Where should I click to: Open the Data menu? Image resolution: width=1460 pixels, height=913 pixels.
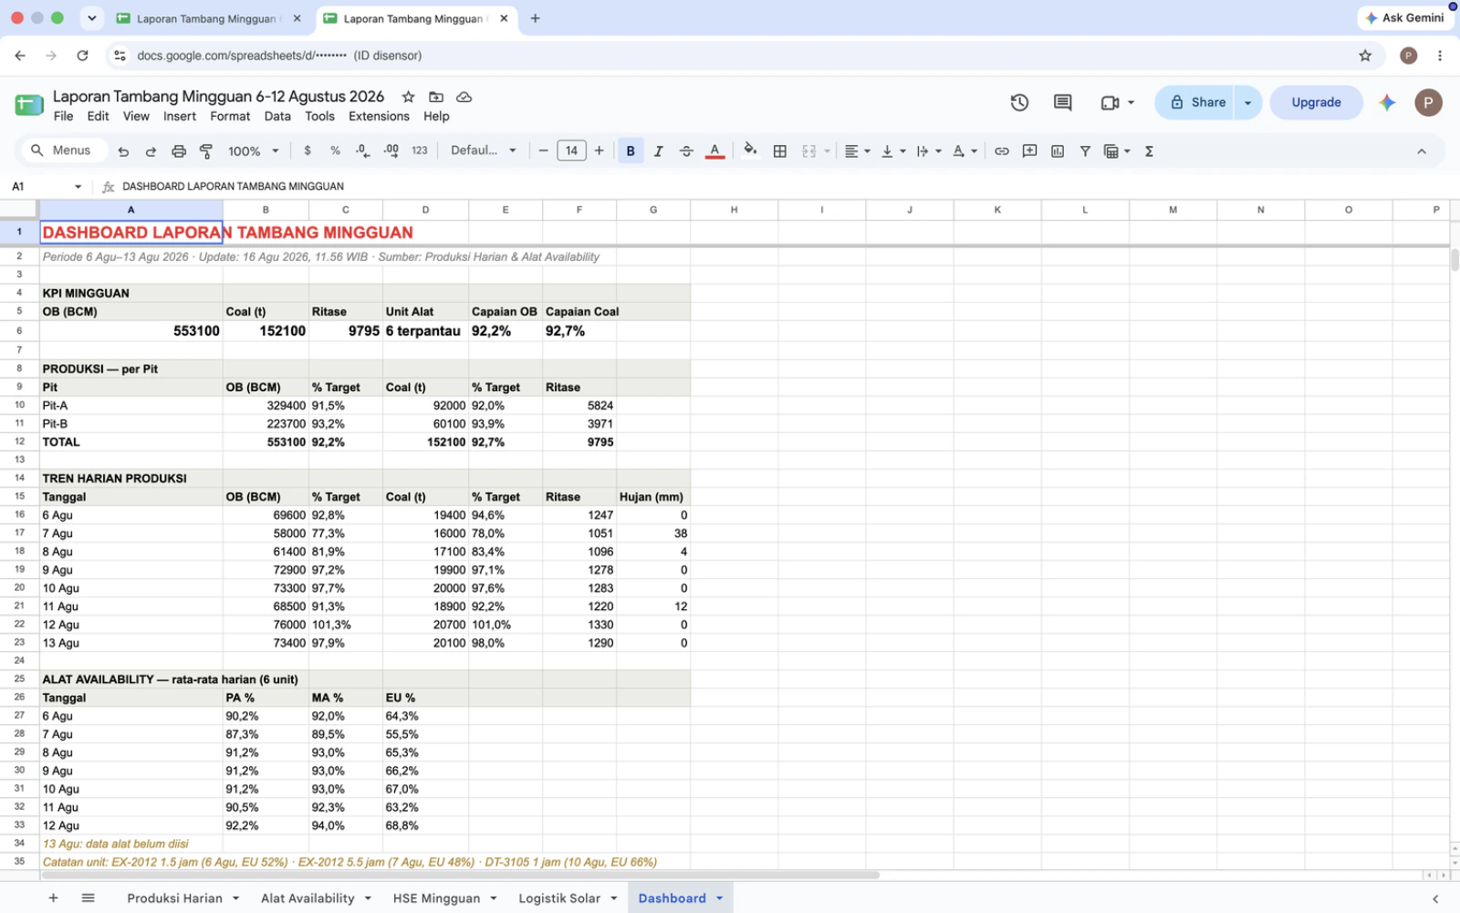(277, 116)
